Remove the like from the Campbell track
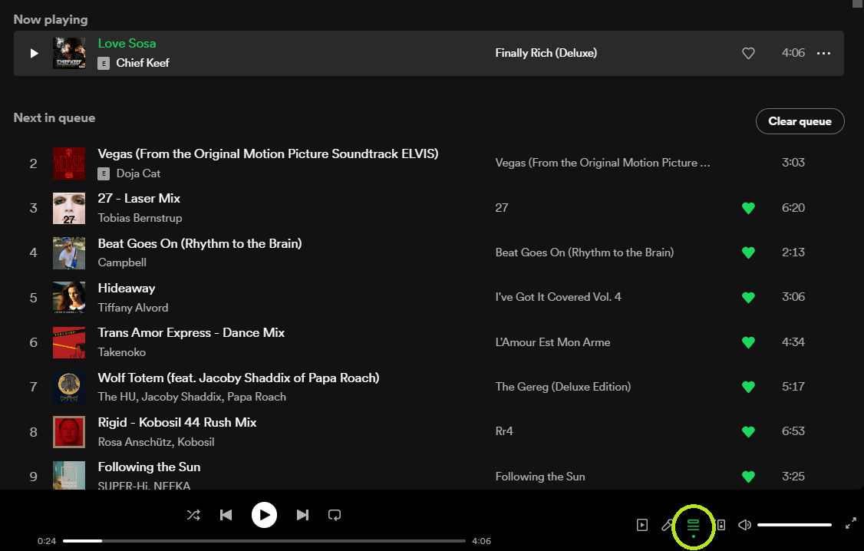Screen dimensions: 864x551 (x=748, y=253)
